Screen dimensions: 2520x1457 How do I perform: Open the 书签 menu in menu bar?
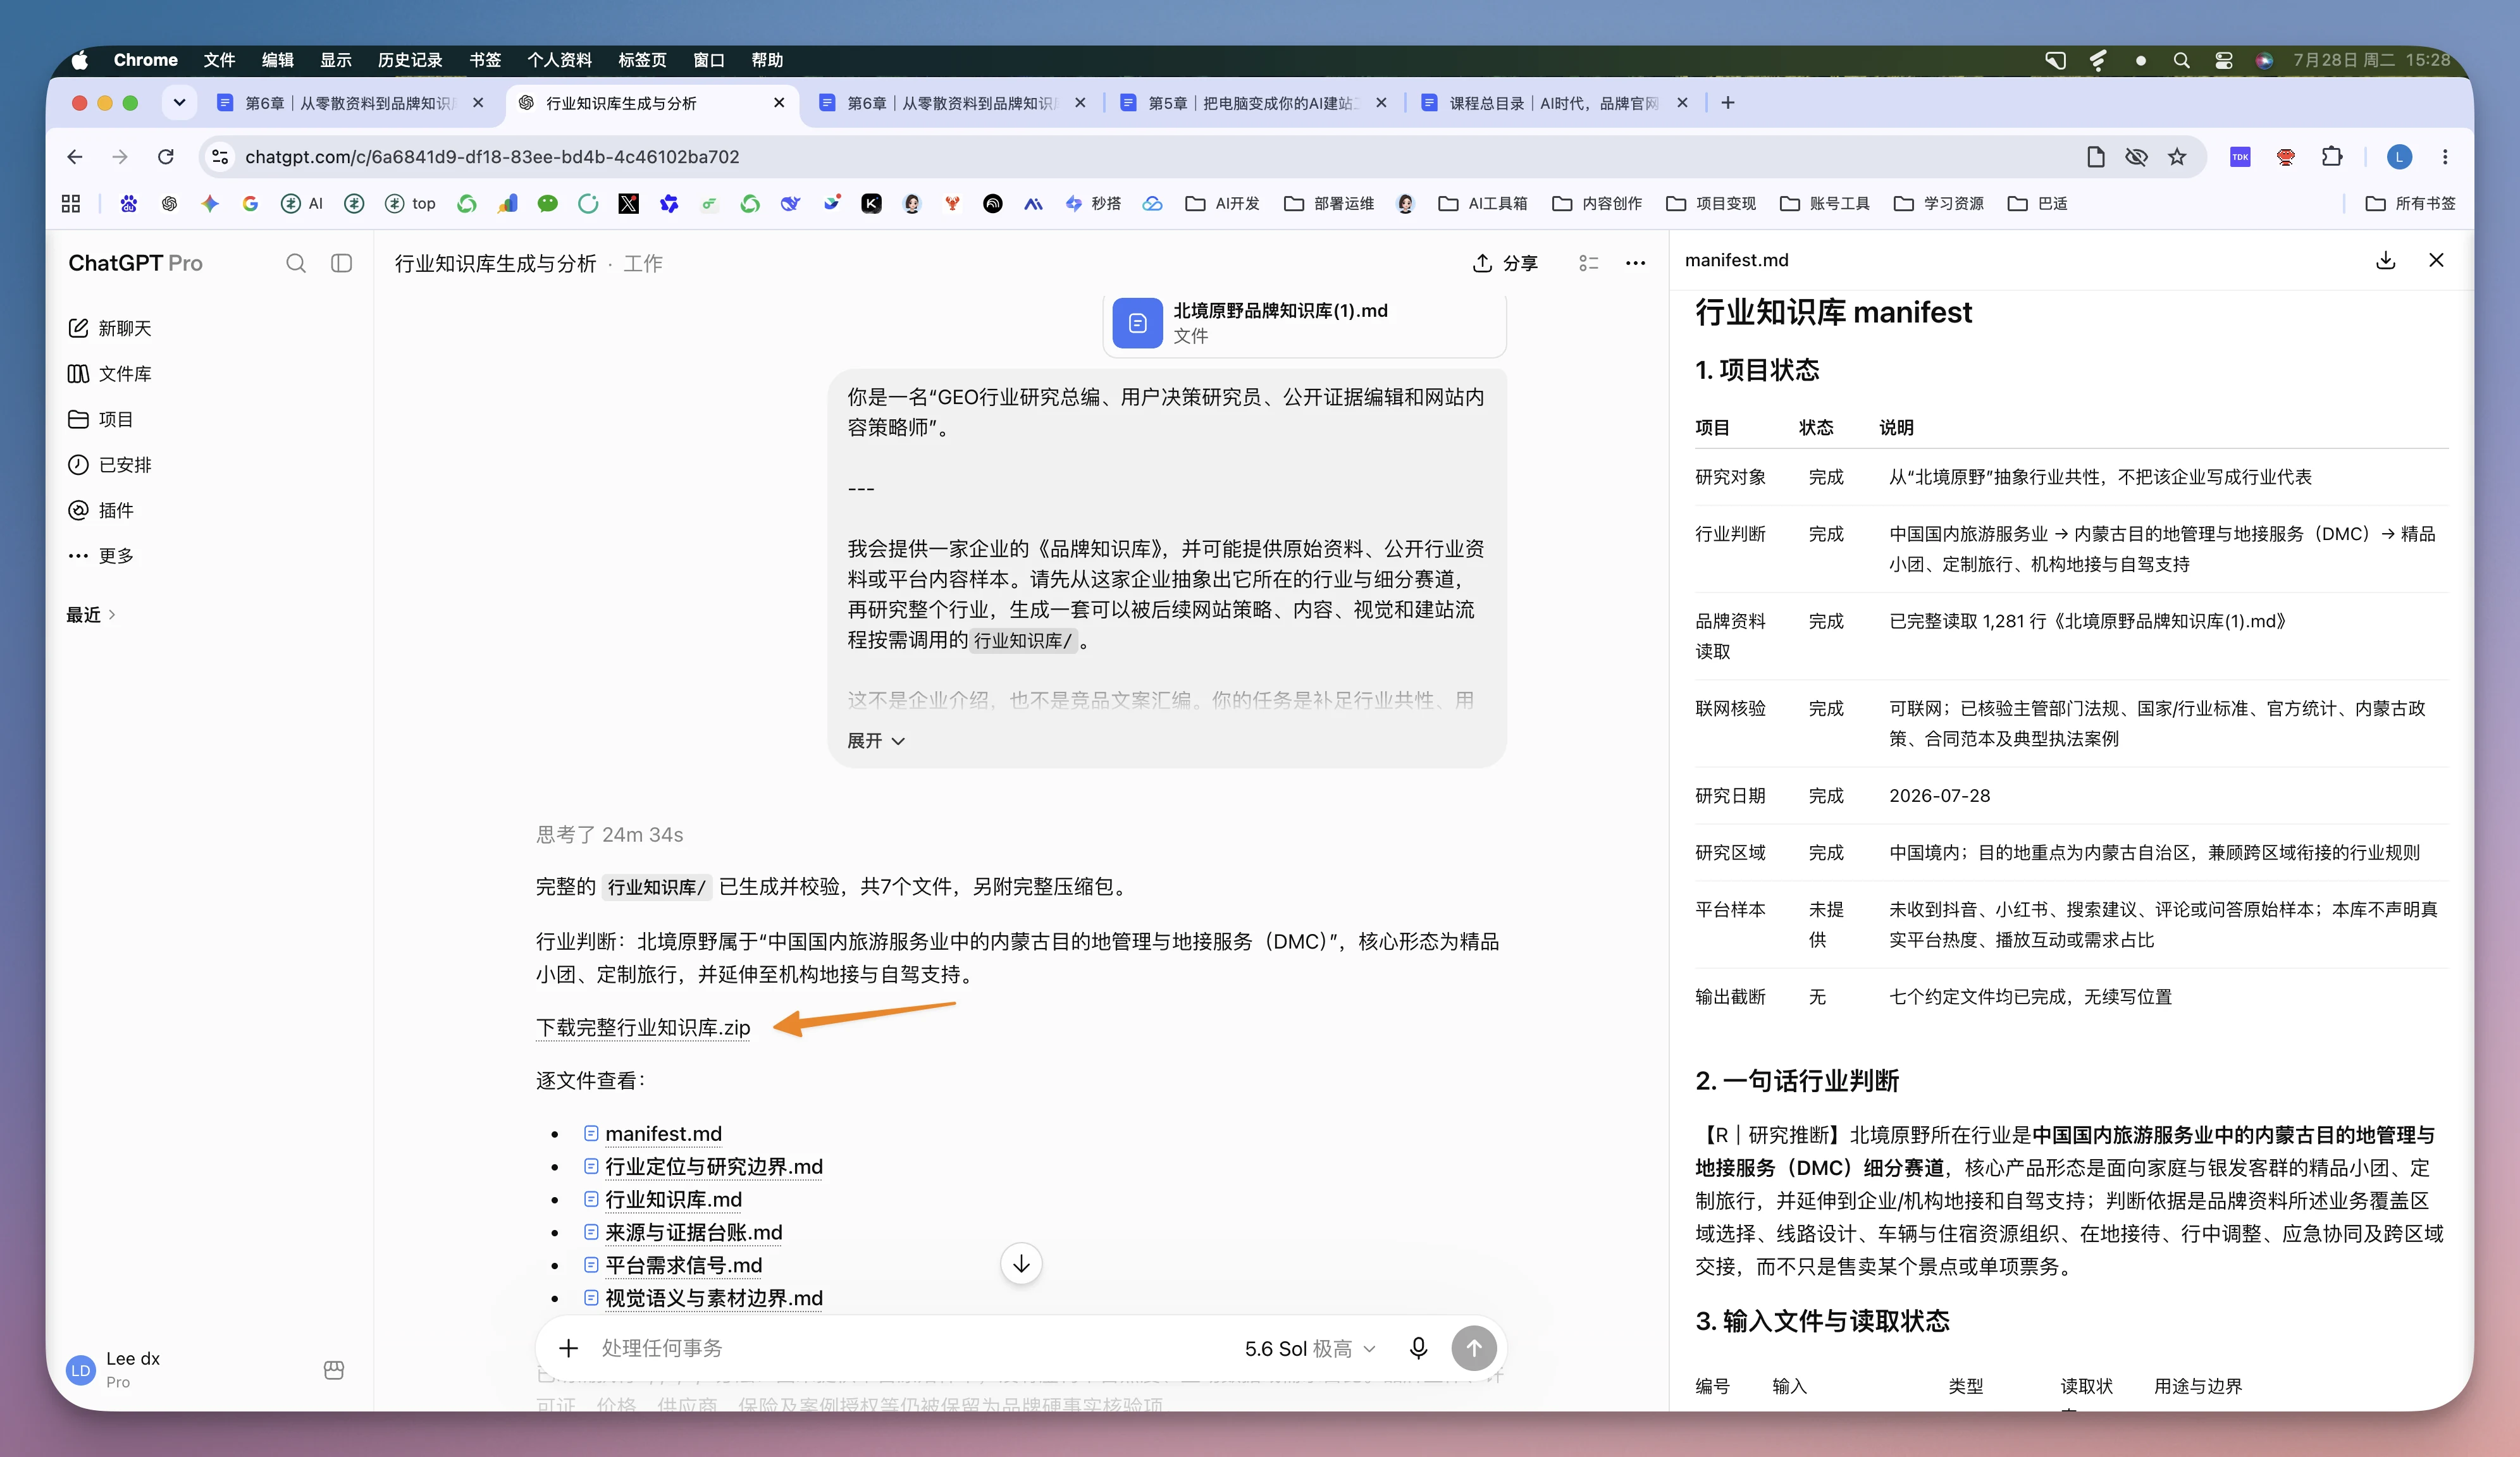coord(485,60)
